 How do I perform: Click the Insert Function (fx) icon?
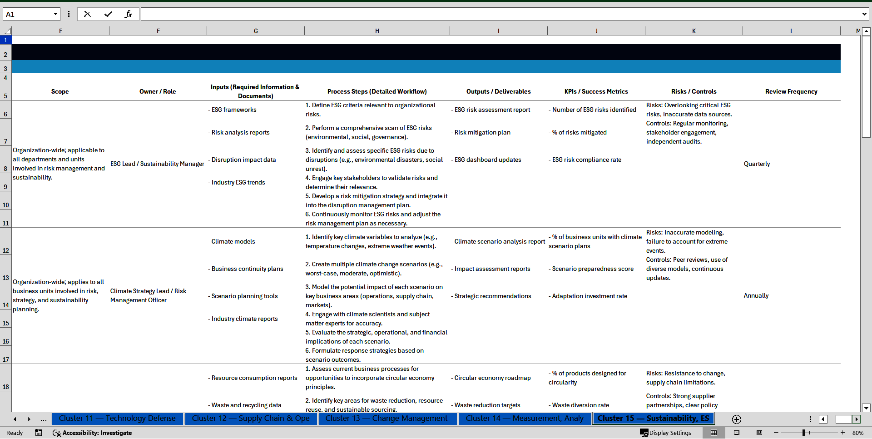pos(129,14)
